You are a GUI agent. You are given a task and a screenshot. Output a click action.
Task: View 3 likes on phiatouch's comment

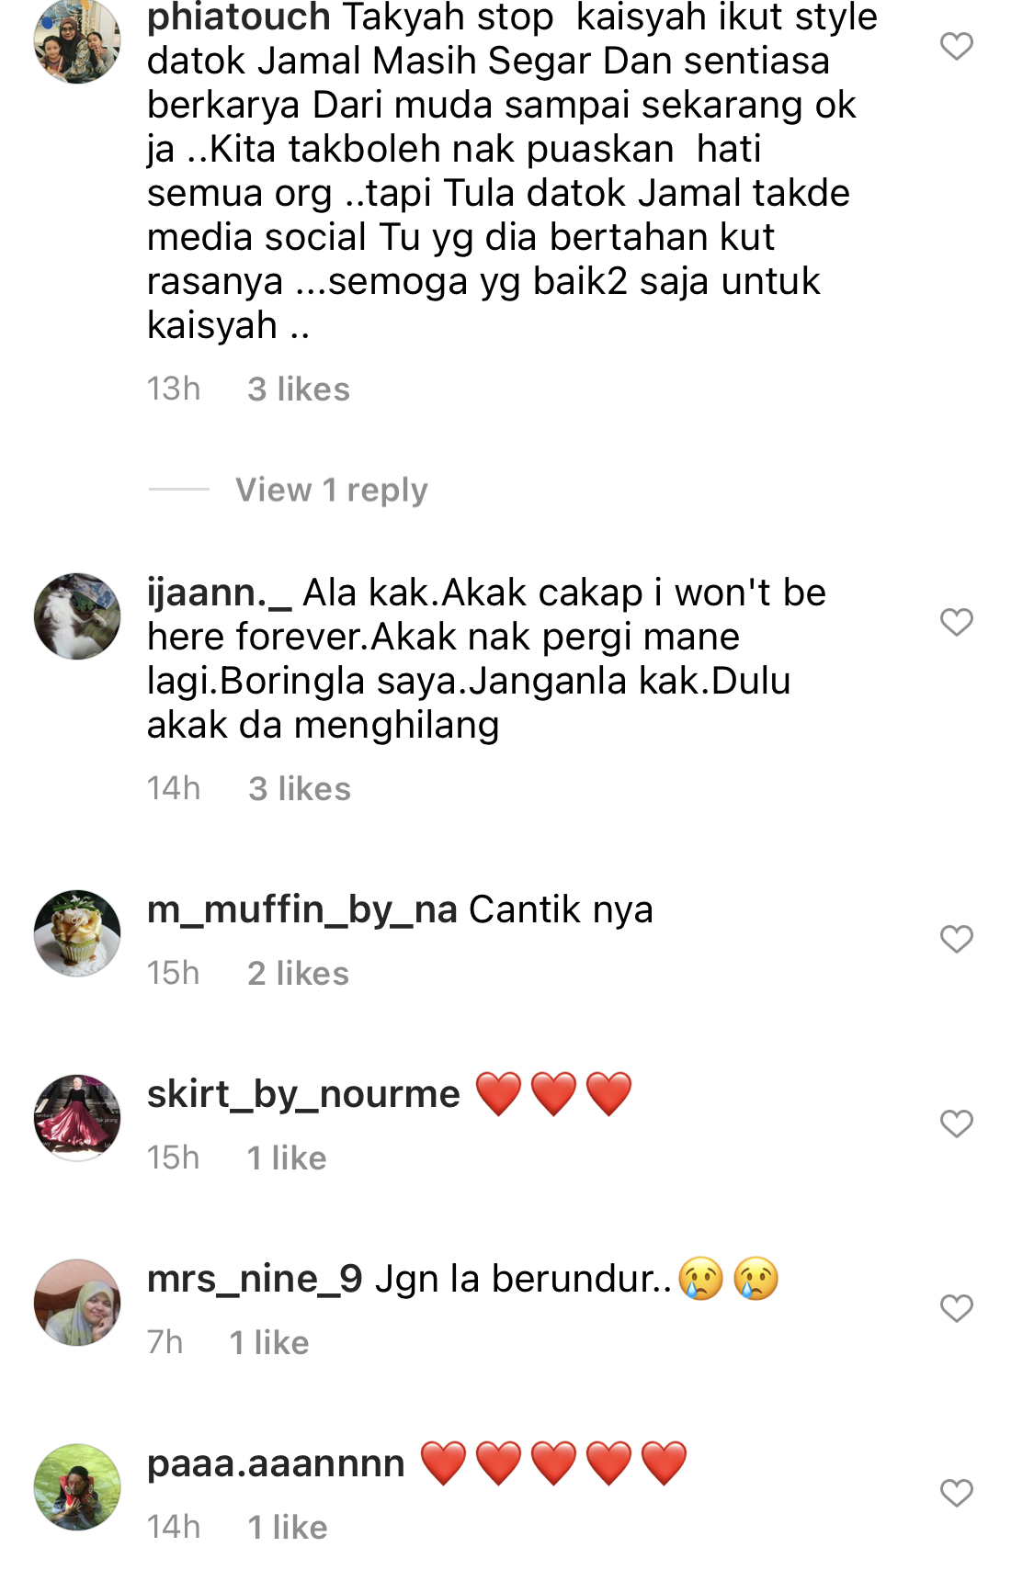299,390
